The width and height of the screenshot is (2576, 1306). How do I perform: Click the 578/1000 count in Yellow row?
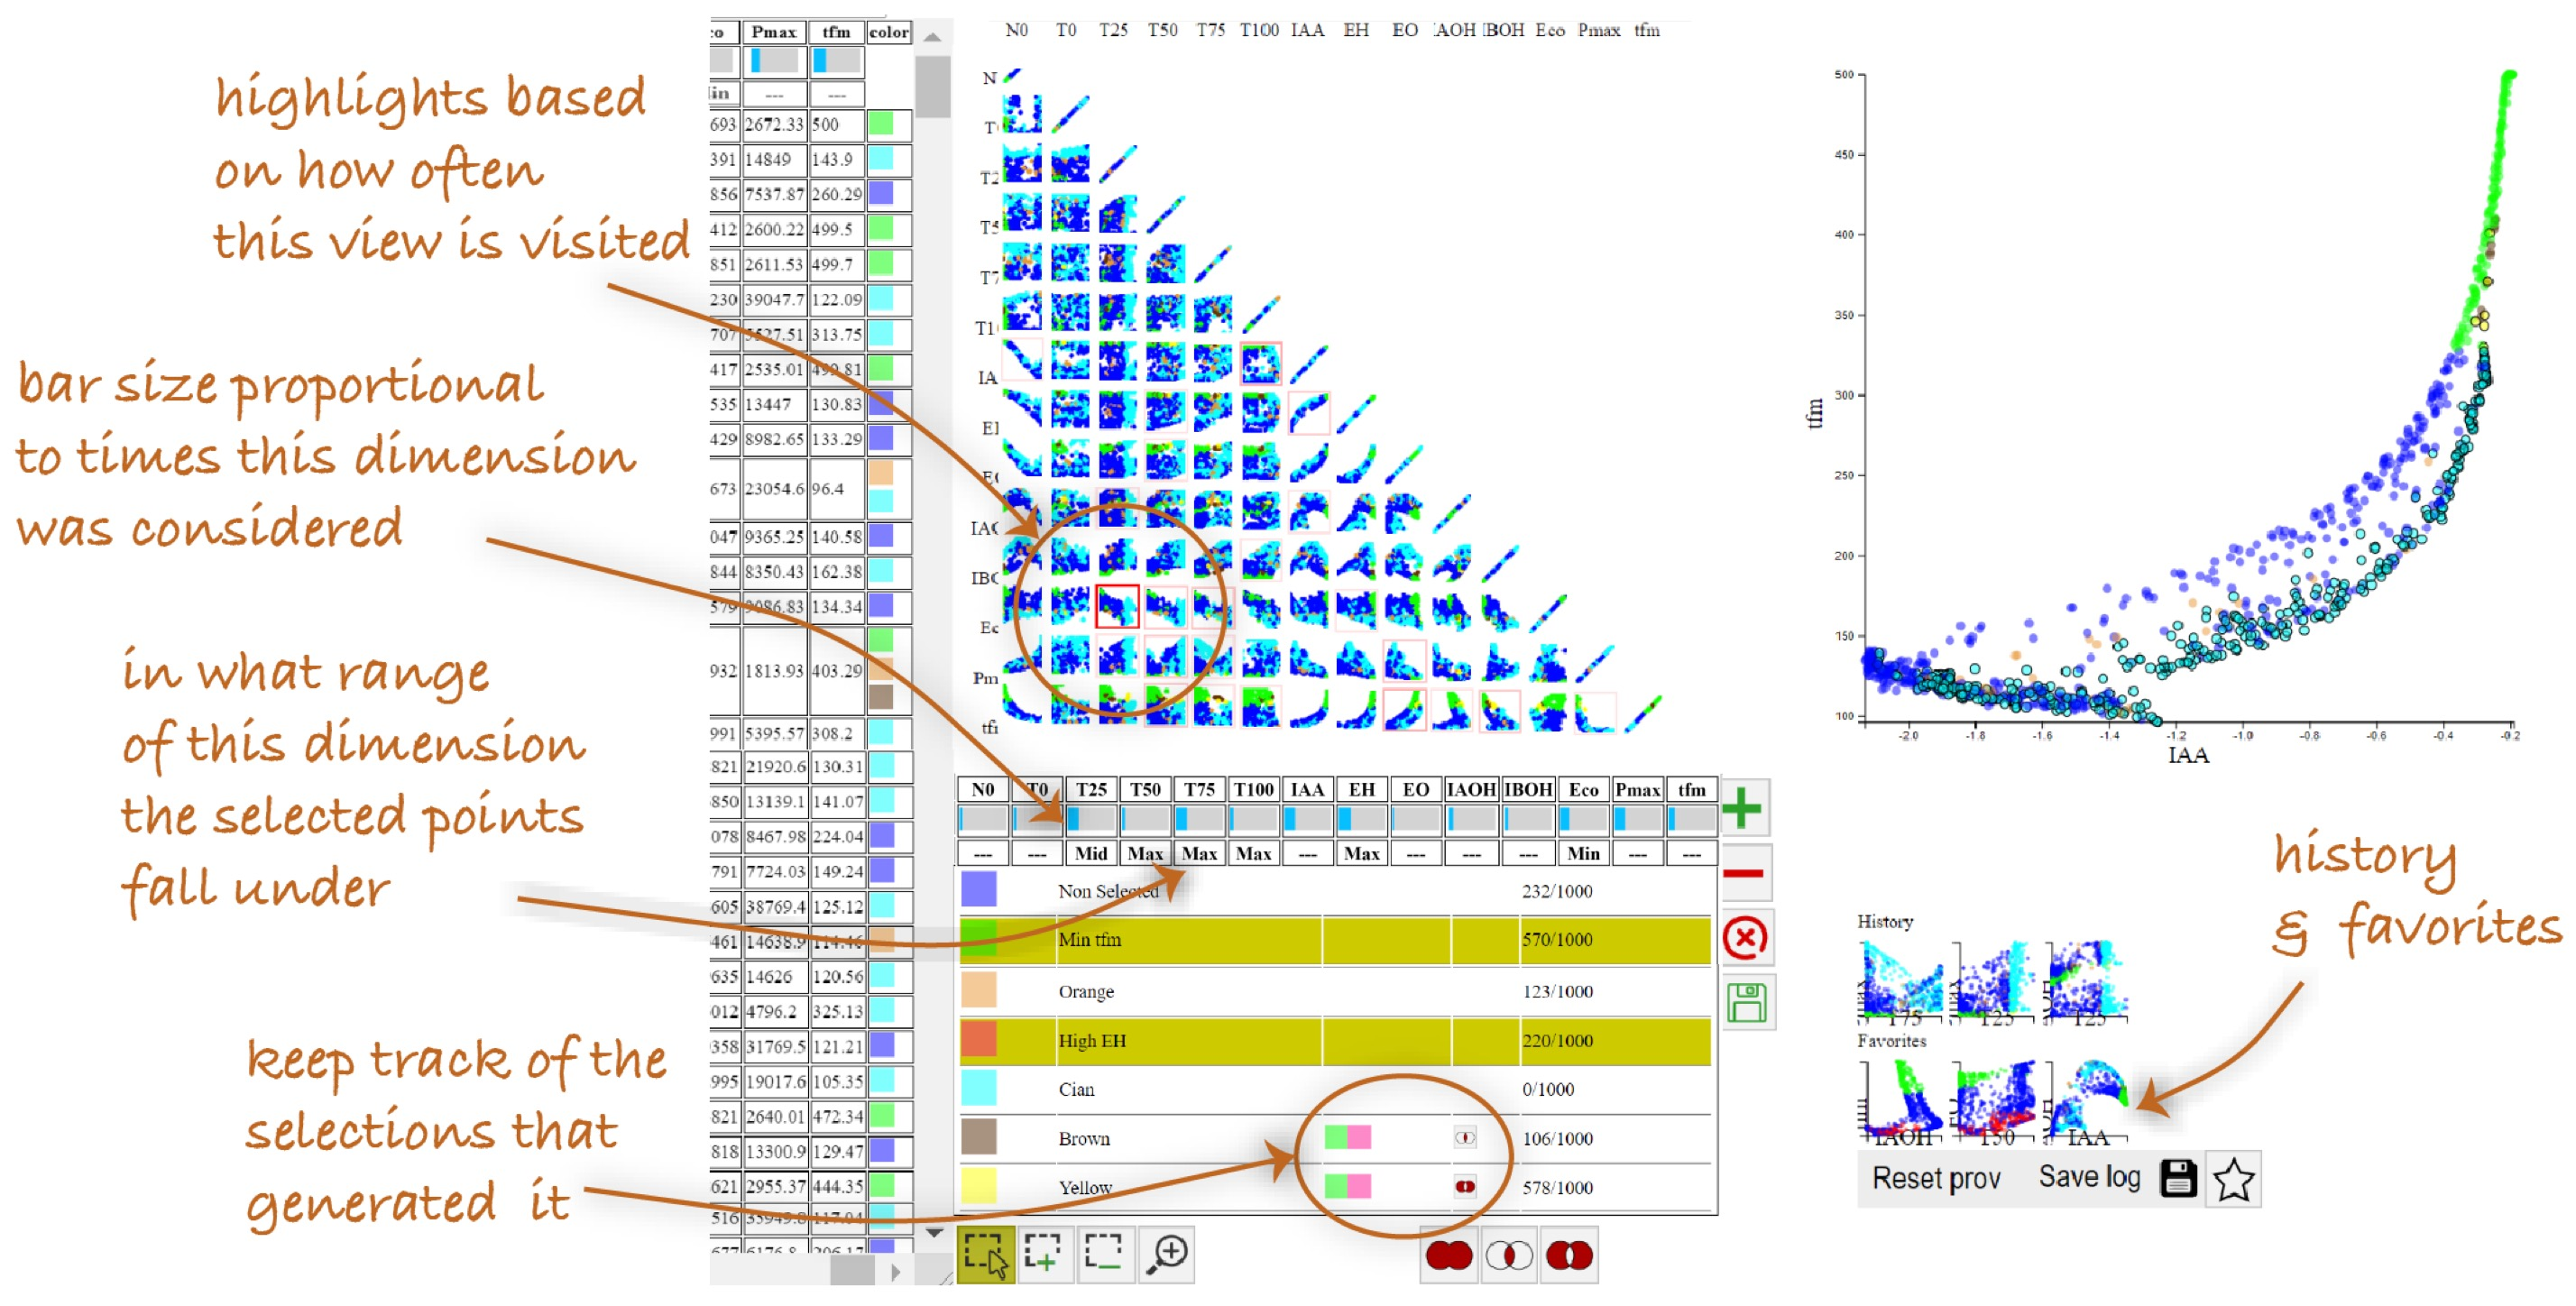(x=1557, y=1188)
